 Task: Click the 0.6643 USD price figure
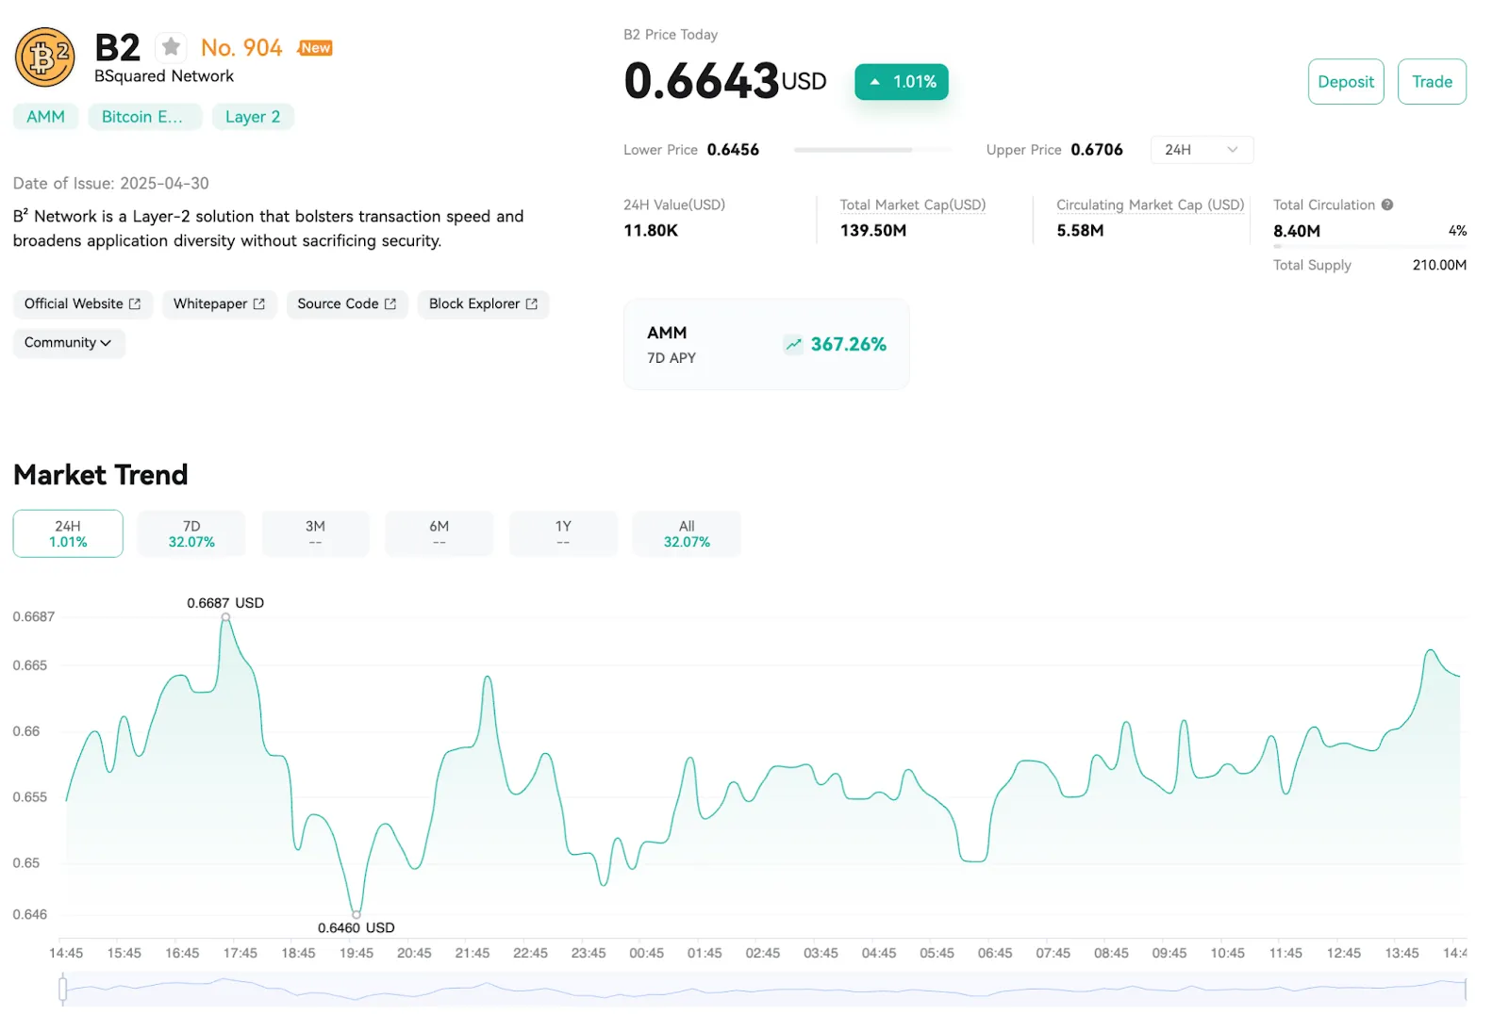tap(725, 81)
